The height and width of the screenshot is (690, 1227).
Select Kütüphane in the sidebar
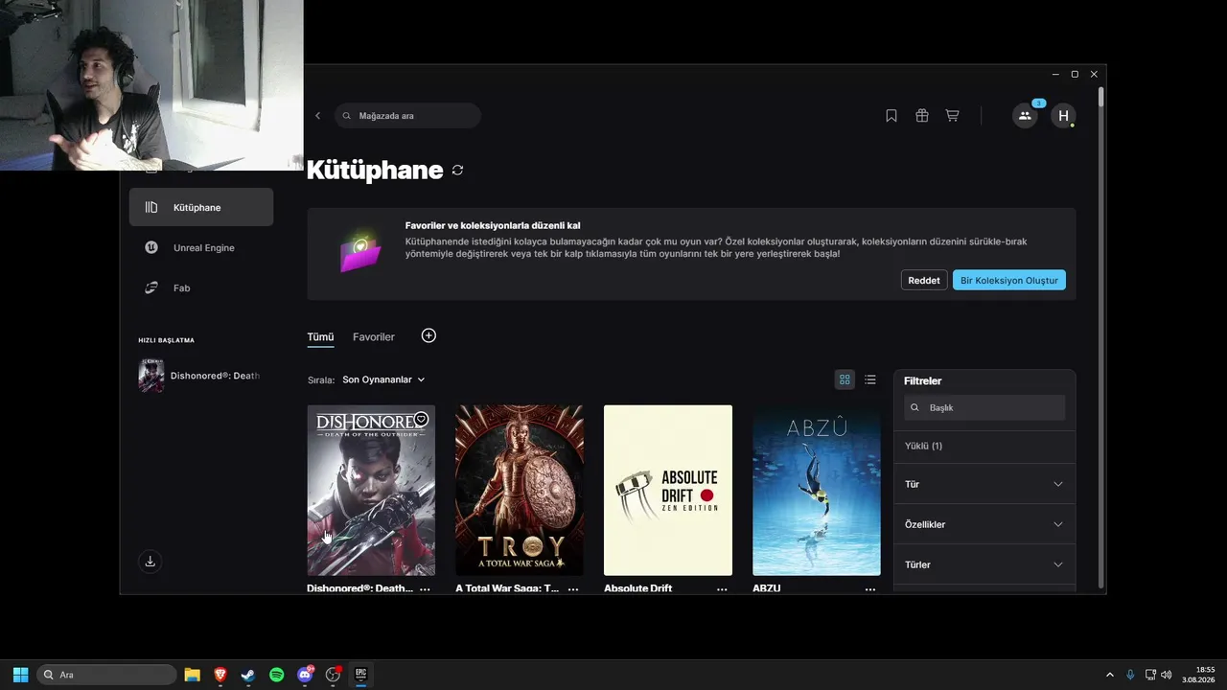[x=201, y=207]
